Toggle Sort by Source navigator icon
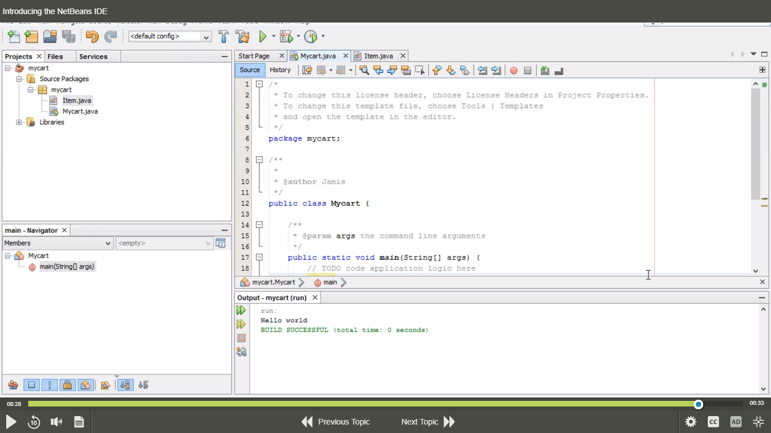Viewport: 771px width, 433px height. coord(143,385)
